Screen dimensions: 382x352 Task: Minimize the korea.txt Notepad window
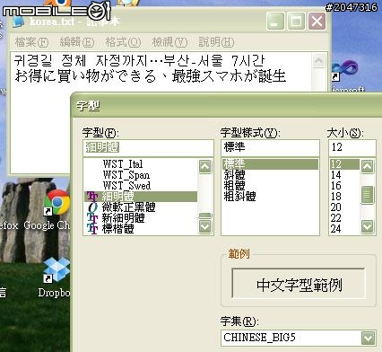tap(275, 22)
